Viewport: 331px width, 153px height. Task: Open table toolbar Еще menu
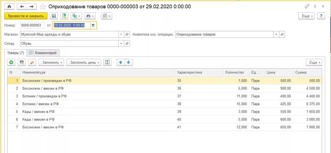[314, 62]
